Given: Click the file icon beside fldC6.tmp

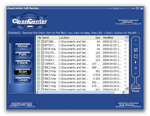Looking at the screenshot, I should tap(42, 82).
